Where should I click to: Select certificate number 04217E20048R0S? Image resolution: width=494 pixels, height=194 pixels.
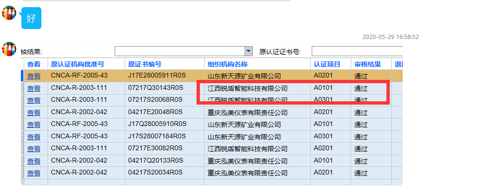click(x=156, y=112)
